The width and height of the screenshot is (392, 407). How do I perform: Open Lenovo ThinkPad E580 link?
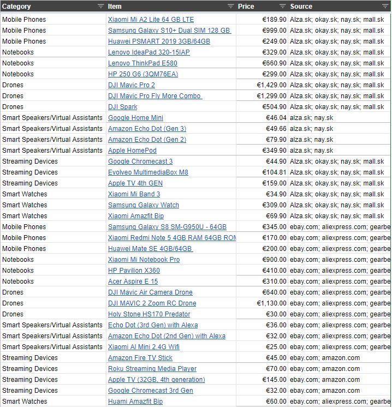pyautogui.click(x=142, y=63)
